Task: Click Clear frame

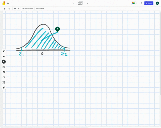Action: (40, 8)
